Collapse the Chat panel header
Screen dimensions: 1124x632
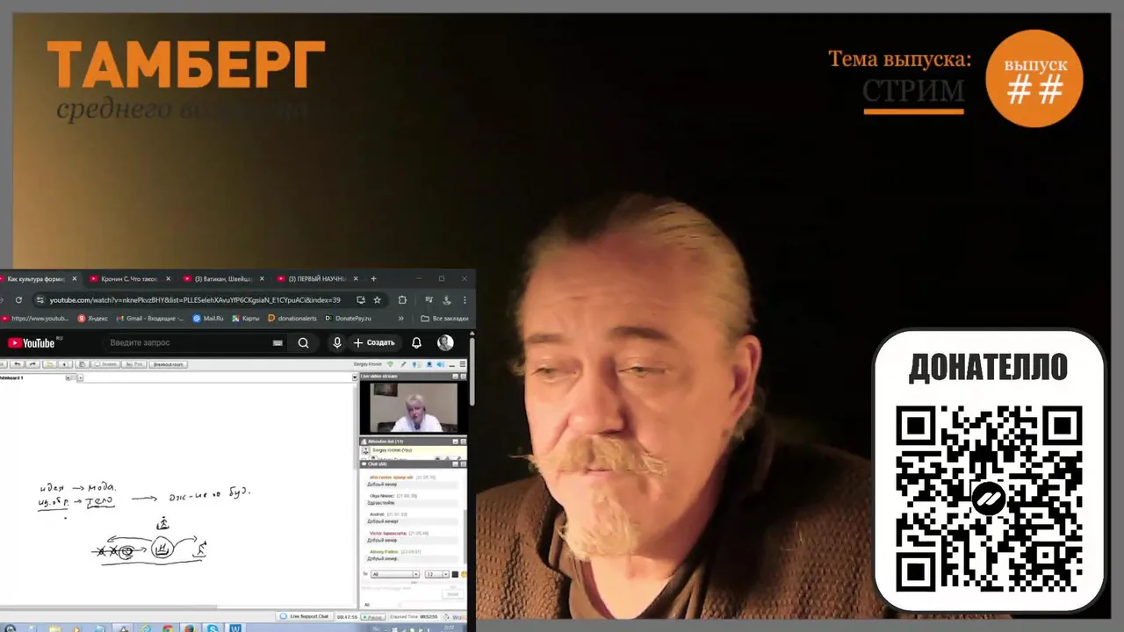(455, 463)
